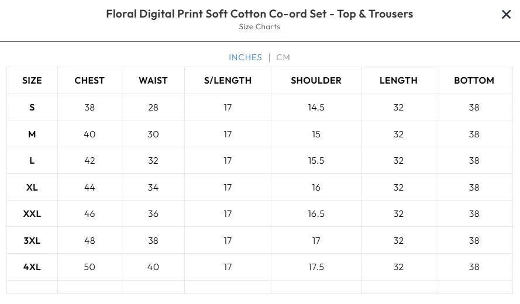Viewport: 520px width, 304px height.
Task: Select the size M row label
Action: (x=32, y=134)
